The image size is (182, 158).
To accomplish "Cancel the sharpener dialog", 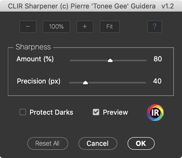I will [98, 143].
